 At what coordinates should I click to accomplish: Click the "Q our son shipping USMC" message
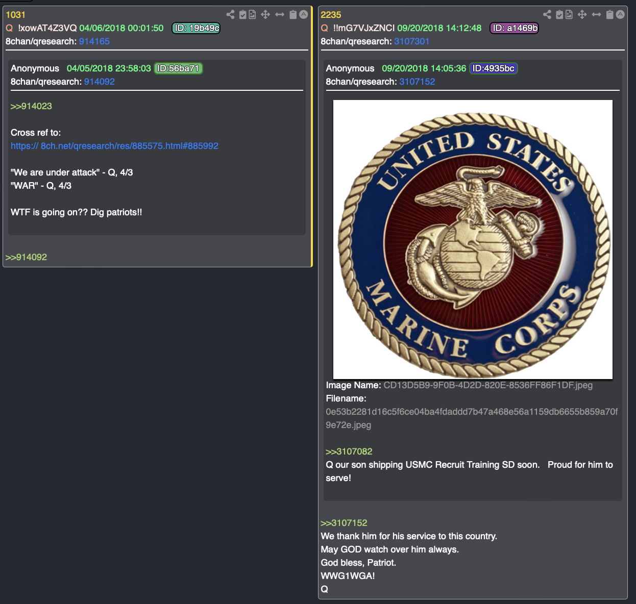469,471
